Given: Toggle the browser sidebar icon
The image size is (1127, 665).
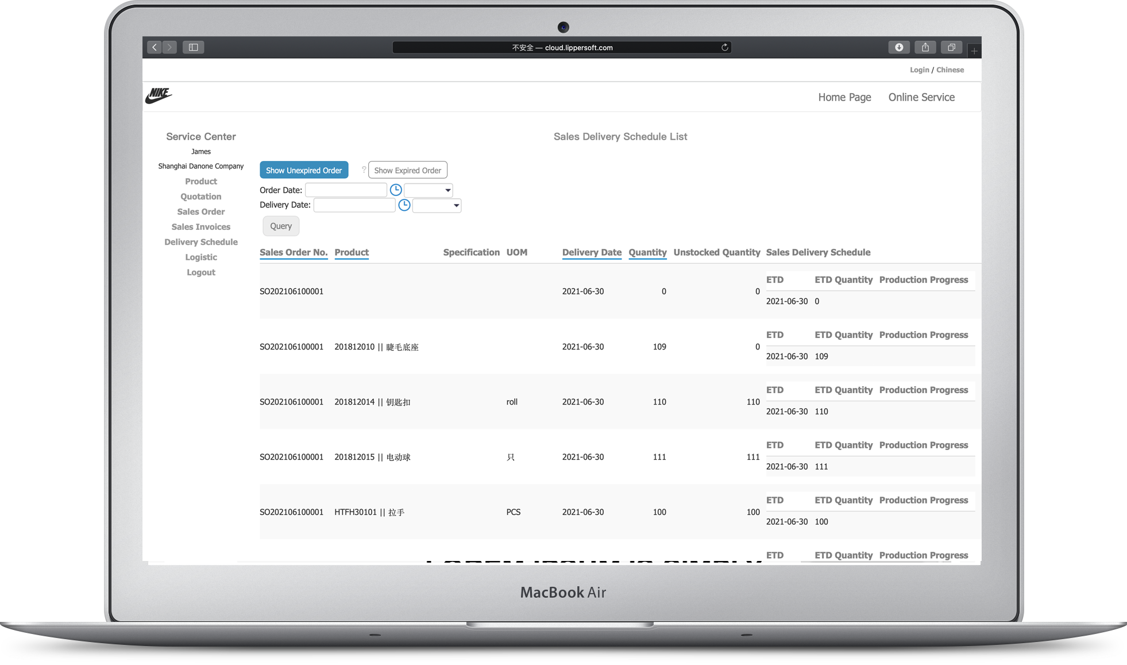Looking at the screenshot, I should 194,47.
